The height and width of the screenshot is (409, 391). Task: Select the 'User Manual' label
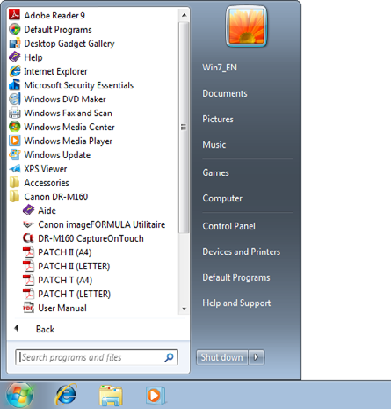click(62, 308)
